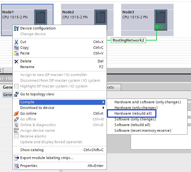Screen dimensions: 191x172
Task: Select Hardware (rebuild all) compile option
Action: tap(132, 113)
